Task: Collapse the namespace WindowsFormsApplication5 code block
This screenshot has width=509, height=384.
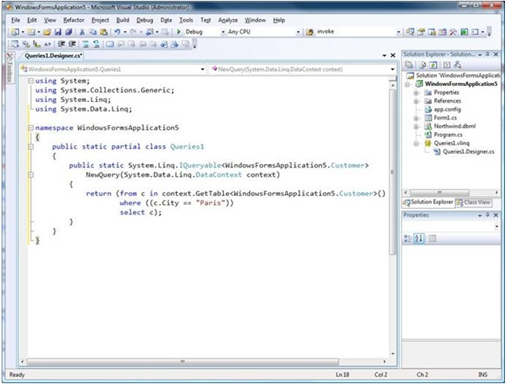Action: [x=31, y=128]
